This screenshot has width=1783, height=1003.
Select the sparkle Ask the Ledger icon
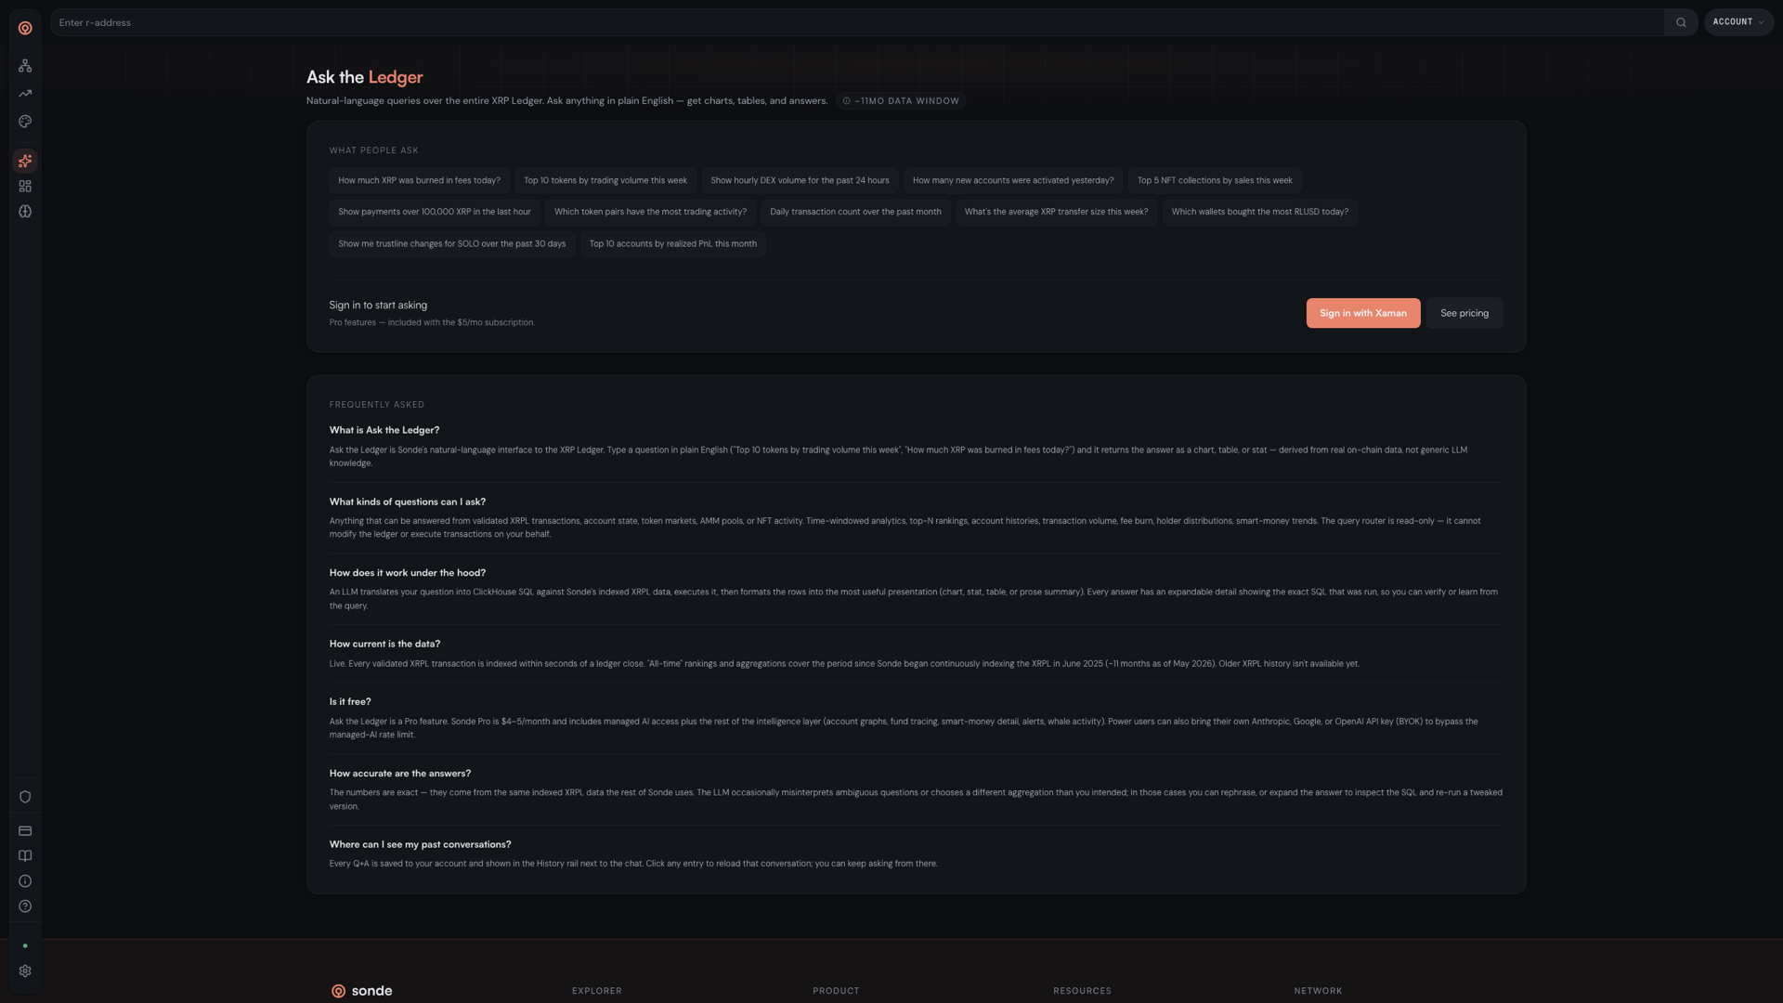coord(25,161)
